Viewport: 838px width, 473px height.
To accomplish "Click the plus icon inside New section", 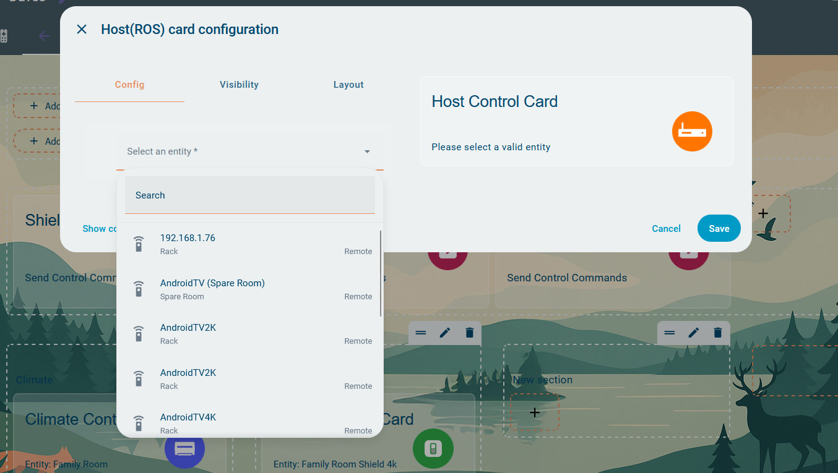I will point(535,412).
